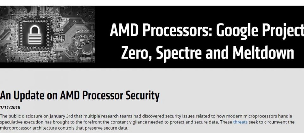Click the word "Processors:" in the banner headline
Viewport: 304px width, 133px height.
[x=177, y=30]
